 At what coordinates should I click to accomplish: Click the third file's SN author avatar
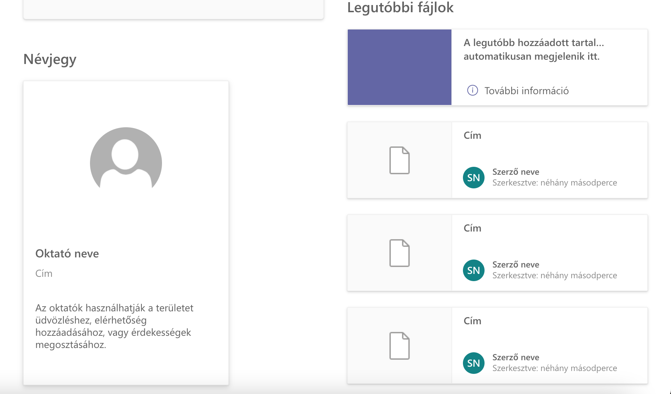(474, 363)
